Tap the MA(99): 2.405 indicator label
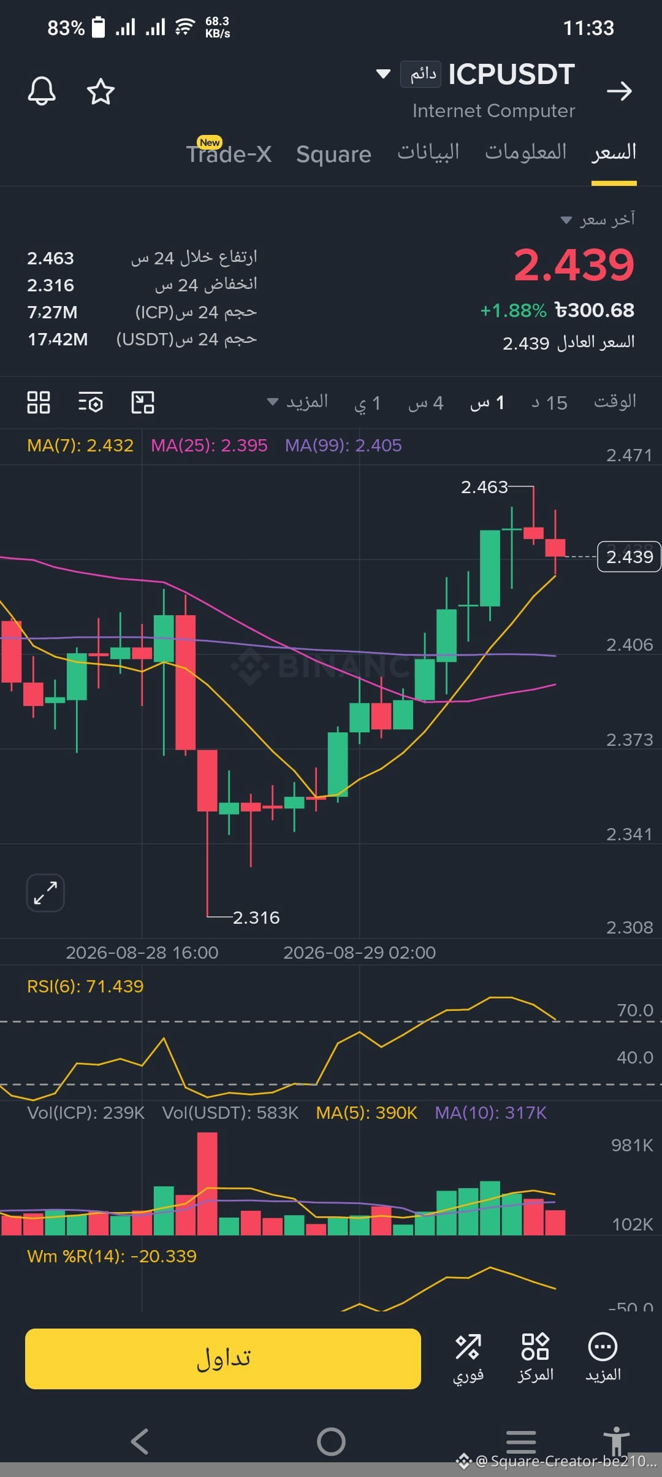This screenshot has width=662, height=1477. coord(343,445)
